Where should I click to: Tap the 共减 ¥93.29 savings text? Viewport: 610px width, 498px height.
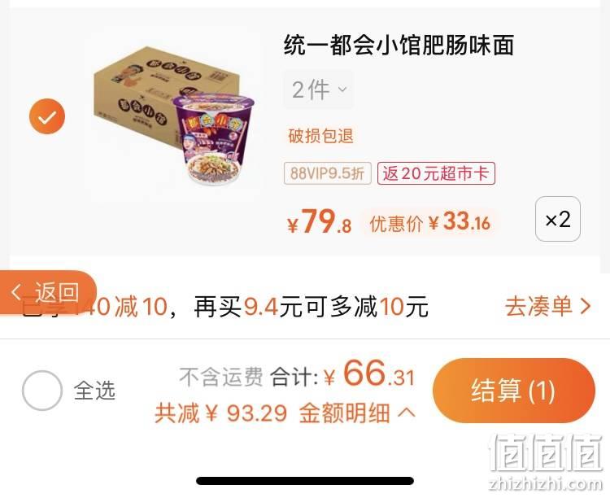tap(221, 413)
